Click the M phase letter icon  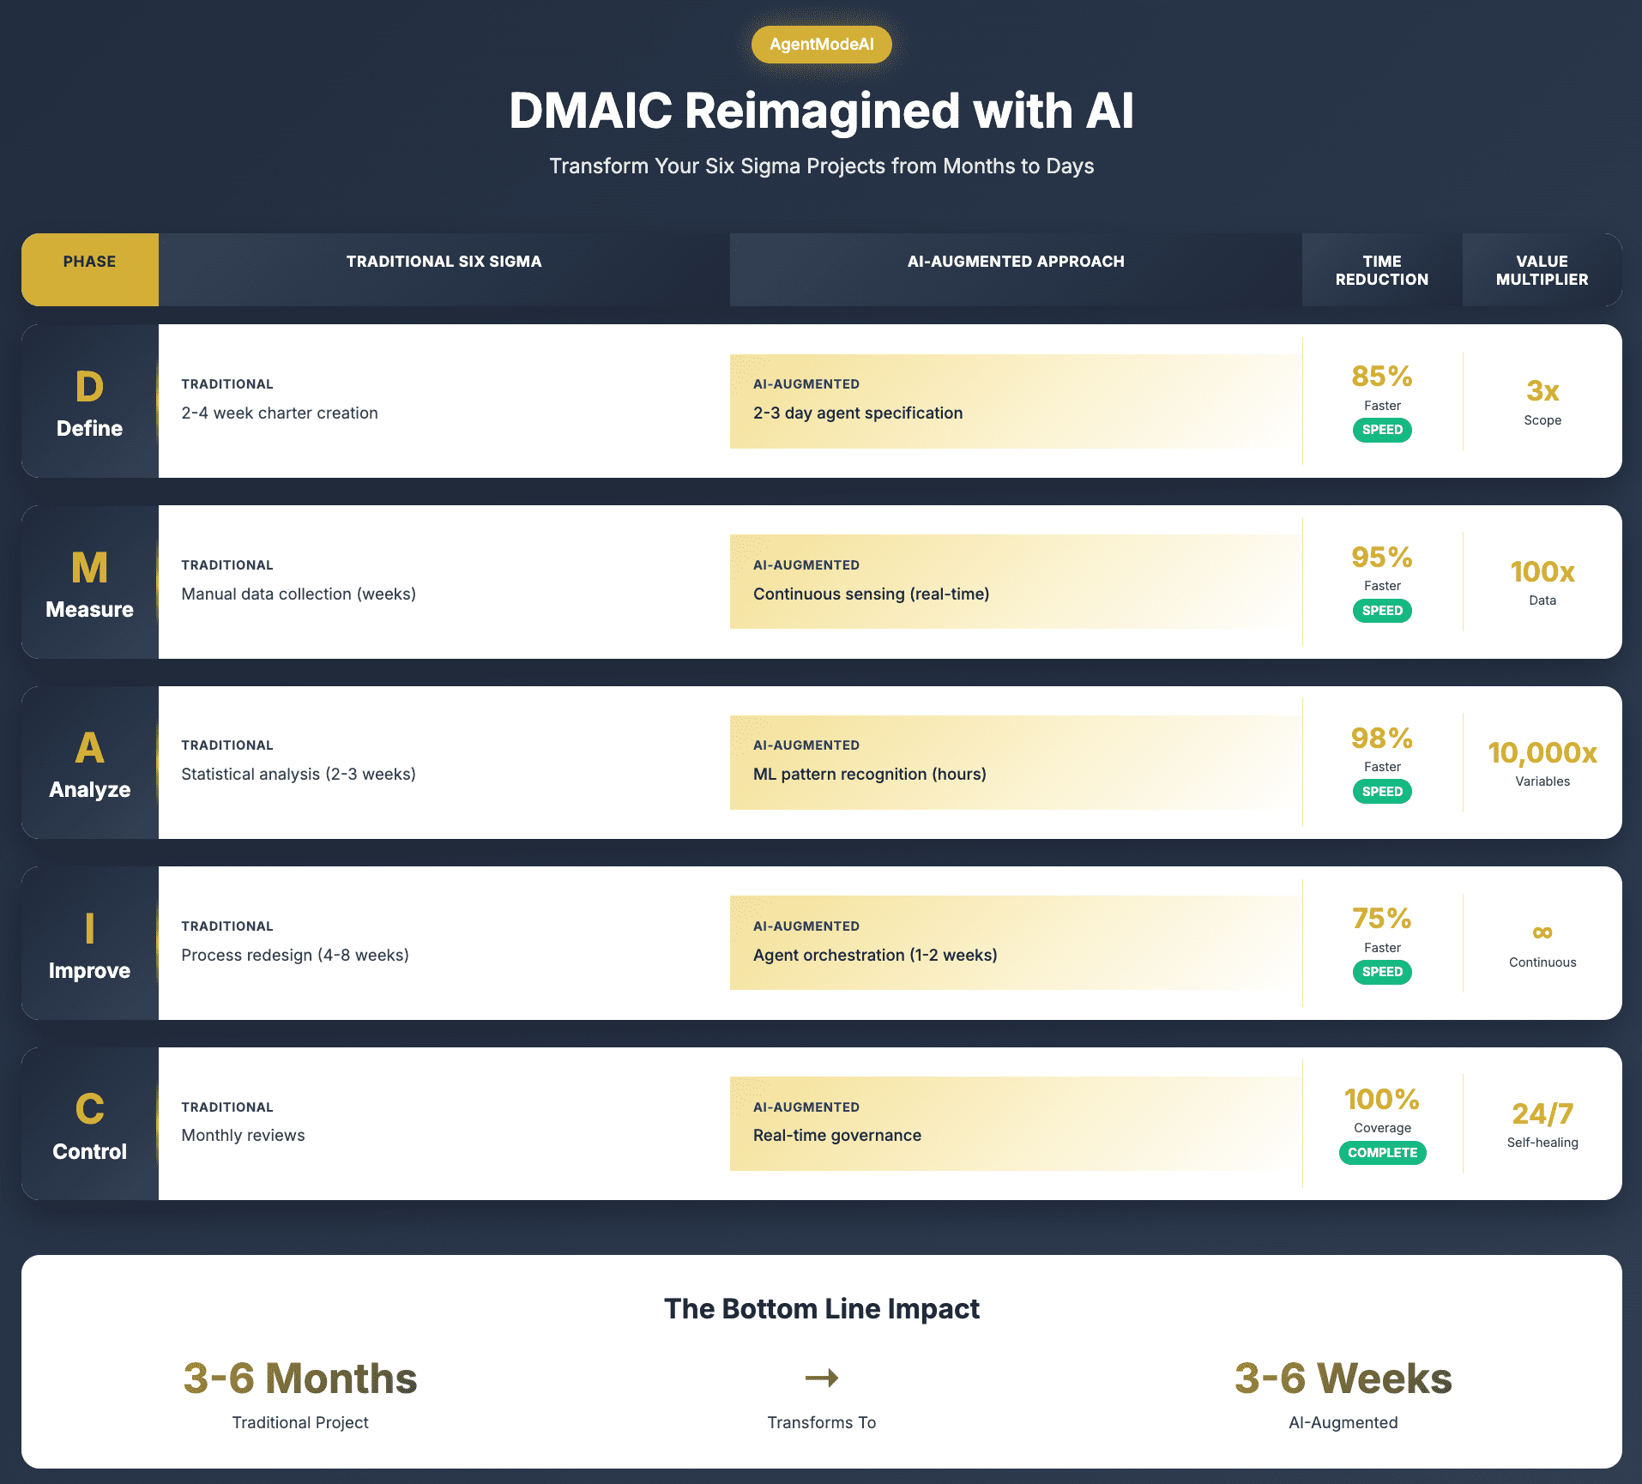point(89,568)
